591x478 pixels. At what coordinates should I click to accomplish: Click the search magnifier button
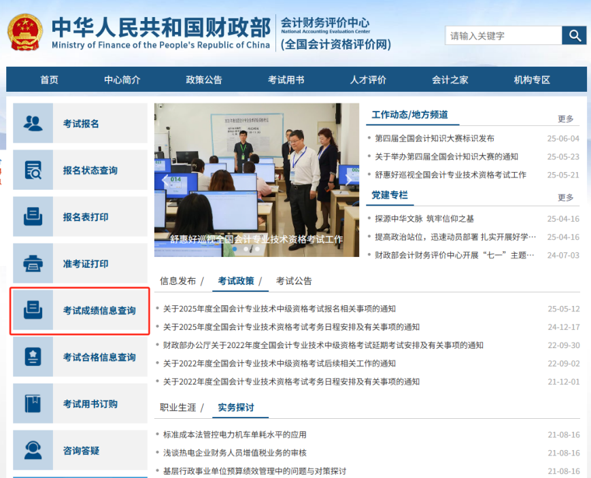click(575, 35)
